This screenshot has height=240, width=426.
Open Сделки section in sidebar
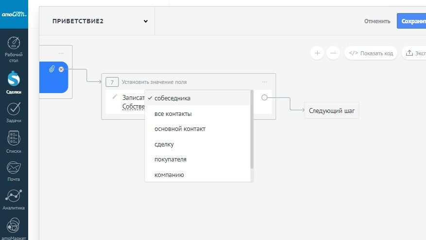14,82
